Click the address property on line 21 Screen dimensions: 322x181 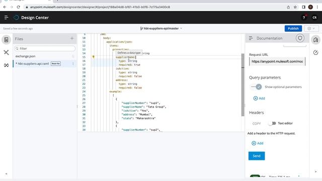coord(122,80)
